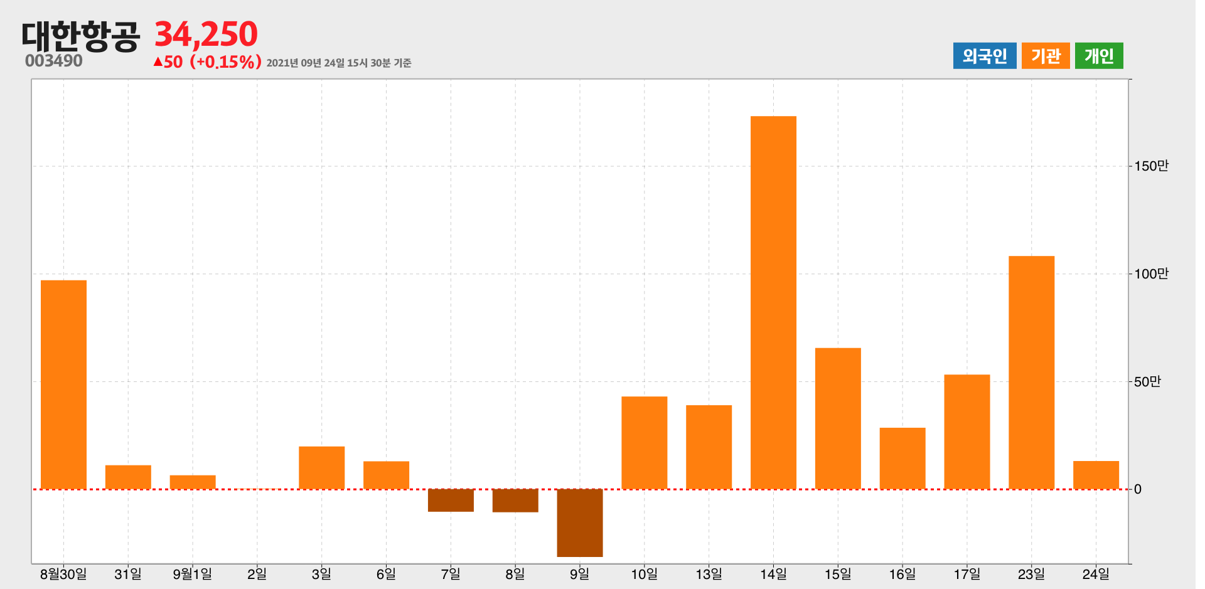Click the negative bar for 7일

tap(451, 501)
